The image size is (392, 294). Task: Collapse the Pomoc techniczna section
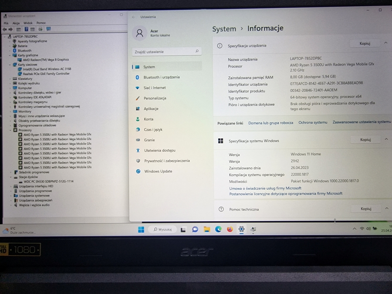point(387,208)
